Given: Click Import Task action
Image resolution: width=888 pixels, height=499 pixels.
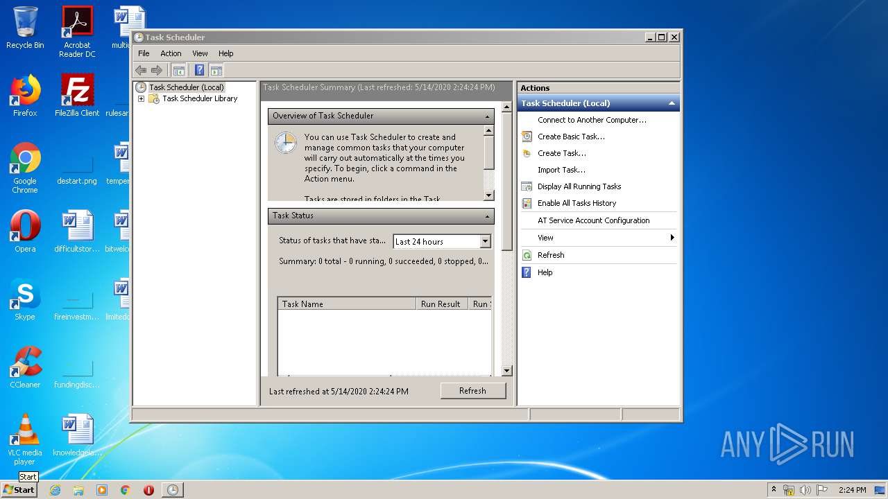Looking at the screenshot, I should 561,170.
